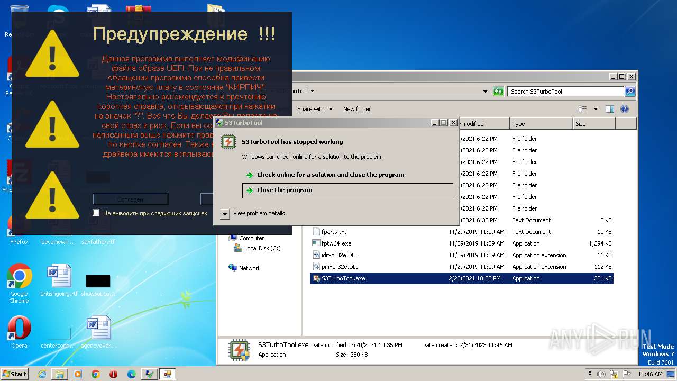The width and height of the screenshot is (677, 381).
Task: Select fptw64.exe file icon
Action: click(x=316, y=243)
